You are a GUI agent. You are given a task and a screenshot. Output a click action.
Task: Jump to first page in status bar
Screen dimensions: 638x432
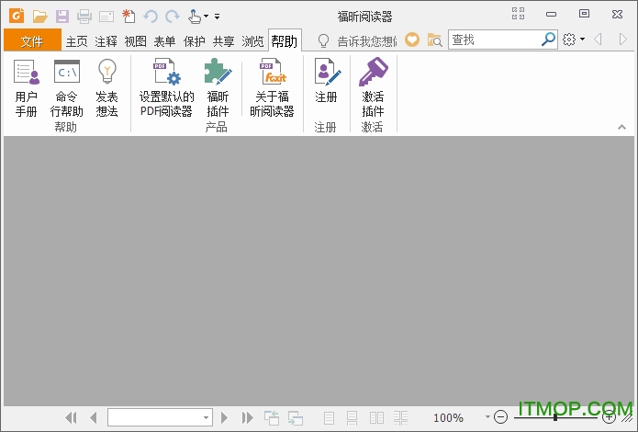point(71,417)
